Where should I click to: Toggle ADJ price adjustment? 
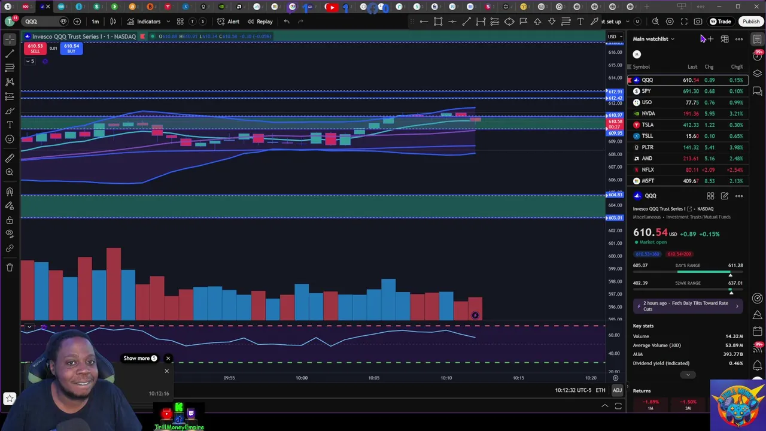point(617,390)
